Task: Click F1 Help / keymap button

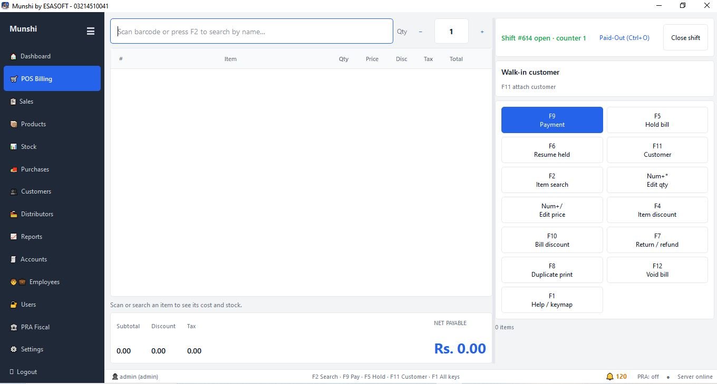Action: click(552, 300)
